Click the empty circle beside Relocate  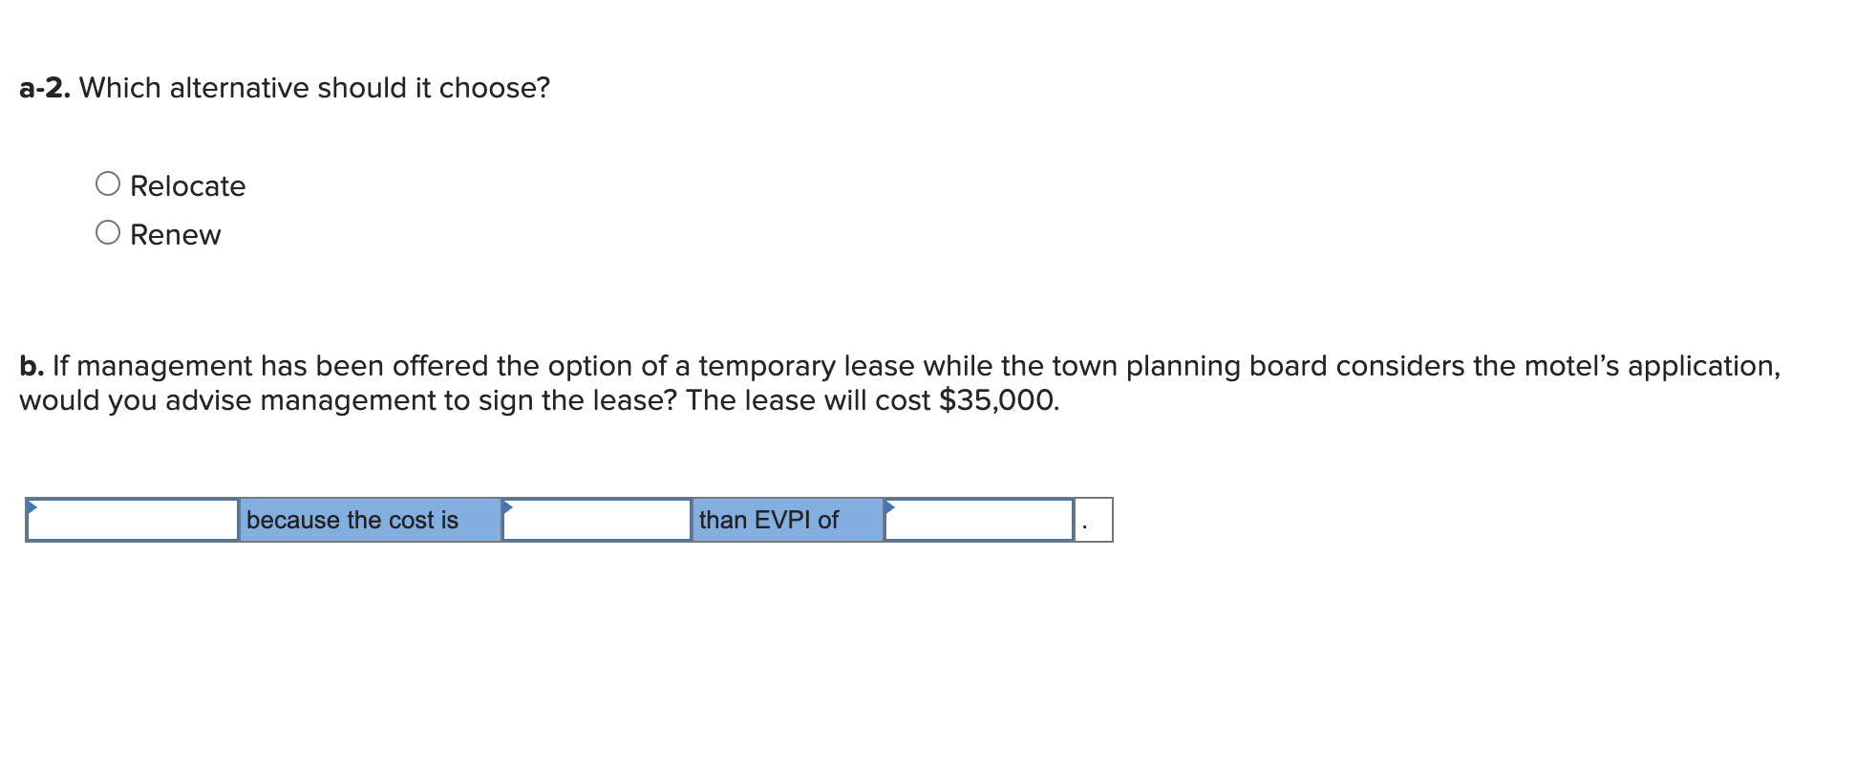pos(108,184)
